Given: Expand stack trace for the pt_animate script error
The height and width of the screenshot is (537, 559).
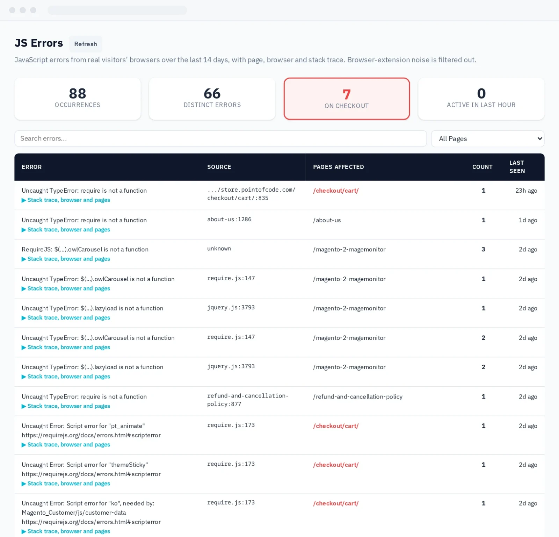Looking at the screenshot, I should tap(66, 445).
